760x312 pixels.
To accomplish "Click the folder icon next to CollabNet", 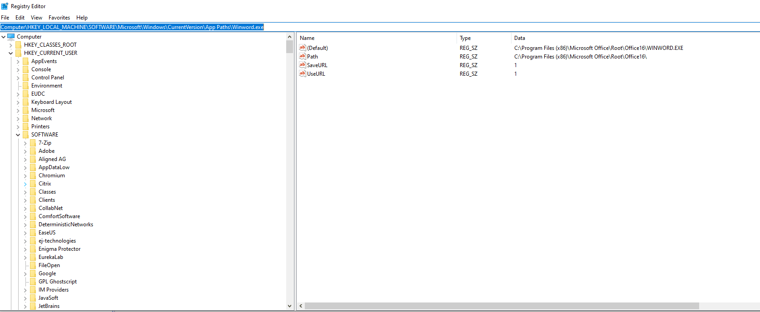I will 33,208.
